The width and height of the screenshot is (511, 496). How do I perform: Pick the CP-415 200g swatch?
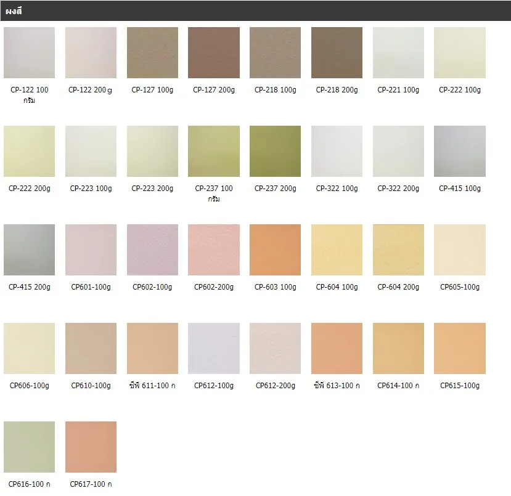tap(30, 250)
